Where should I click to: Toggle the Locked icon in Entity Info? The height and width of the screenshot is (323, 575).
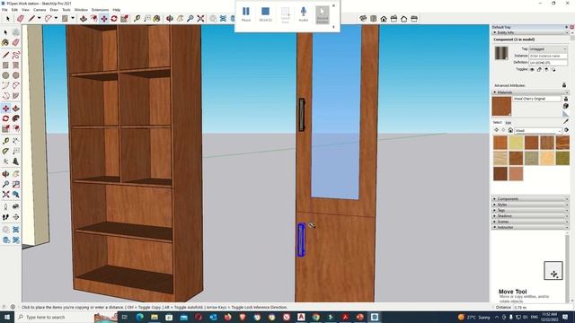pyautogui.click(x=539, y=70)
